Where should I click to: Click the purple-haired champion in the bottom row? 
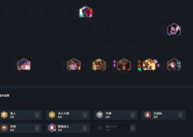[24, 65]
